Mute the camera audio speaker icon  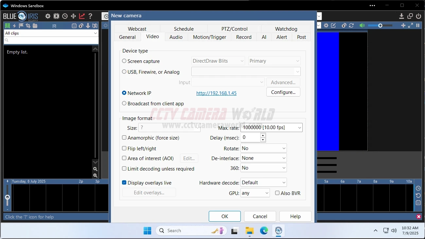click(362, 25)
